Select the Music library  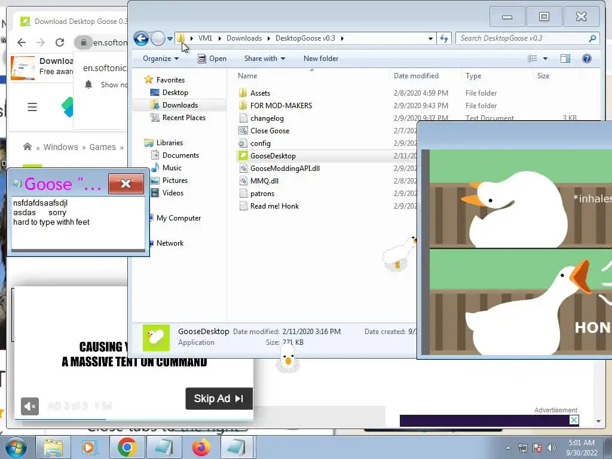(x=172, y=168)
